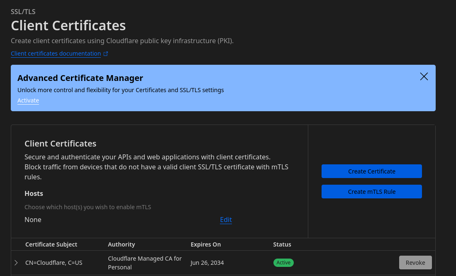Click the CN=Cloudflare, C=US subject cell

point(54,263)
